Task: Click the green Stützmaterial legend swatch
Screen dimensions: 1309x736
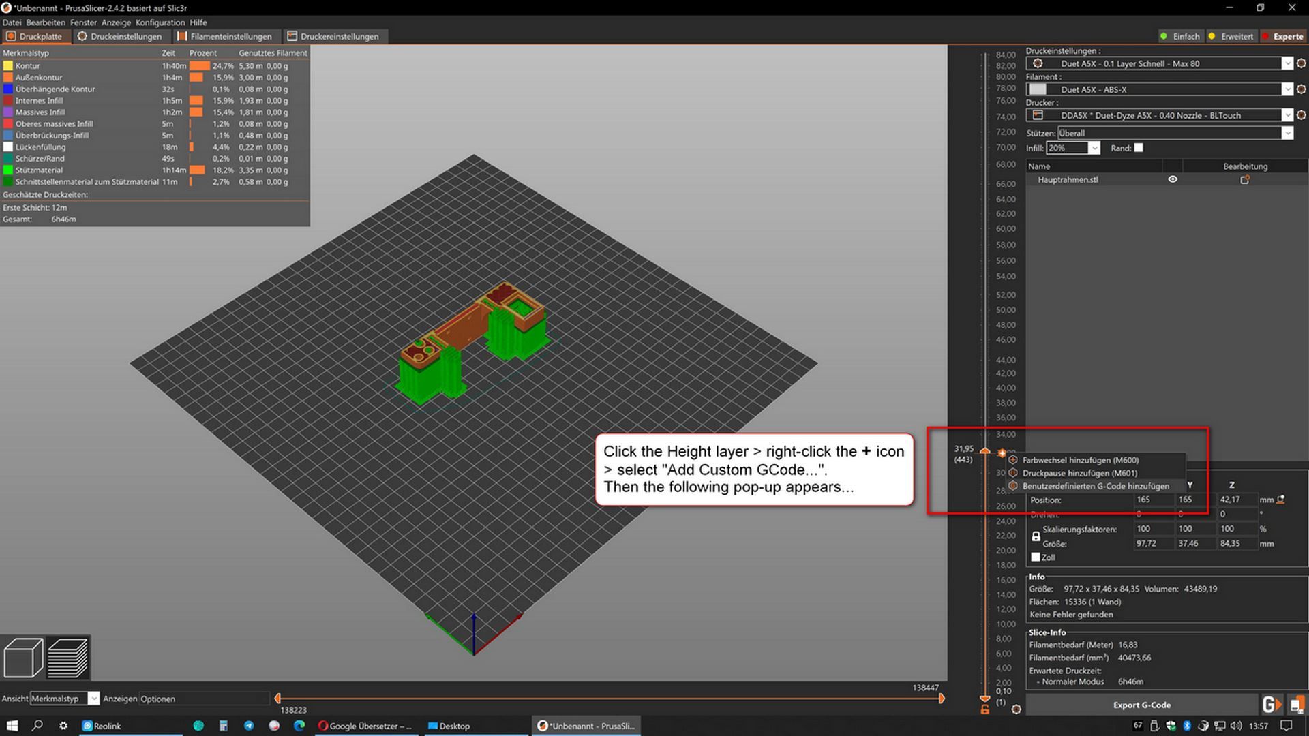Action: pyautogui.click(x=8, y=170)
